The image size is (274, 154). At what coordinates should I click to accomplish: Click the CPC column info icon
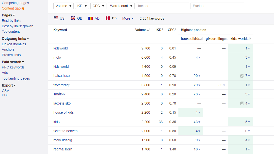[176, 30]
